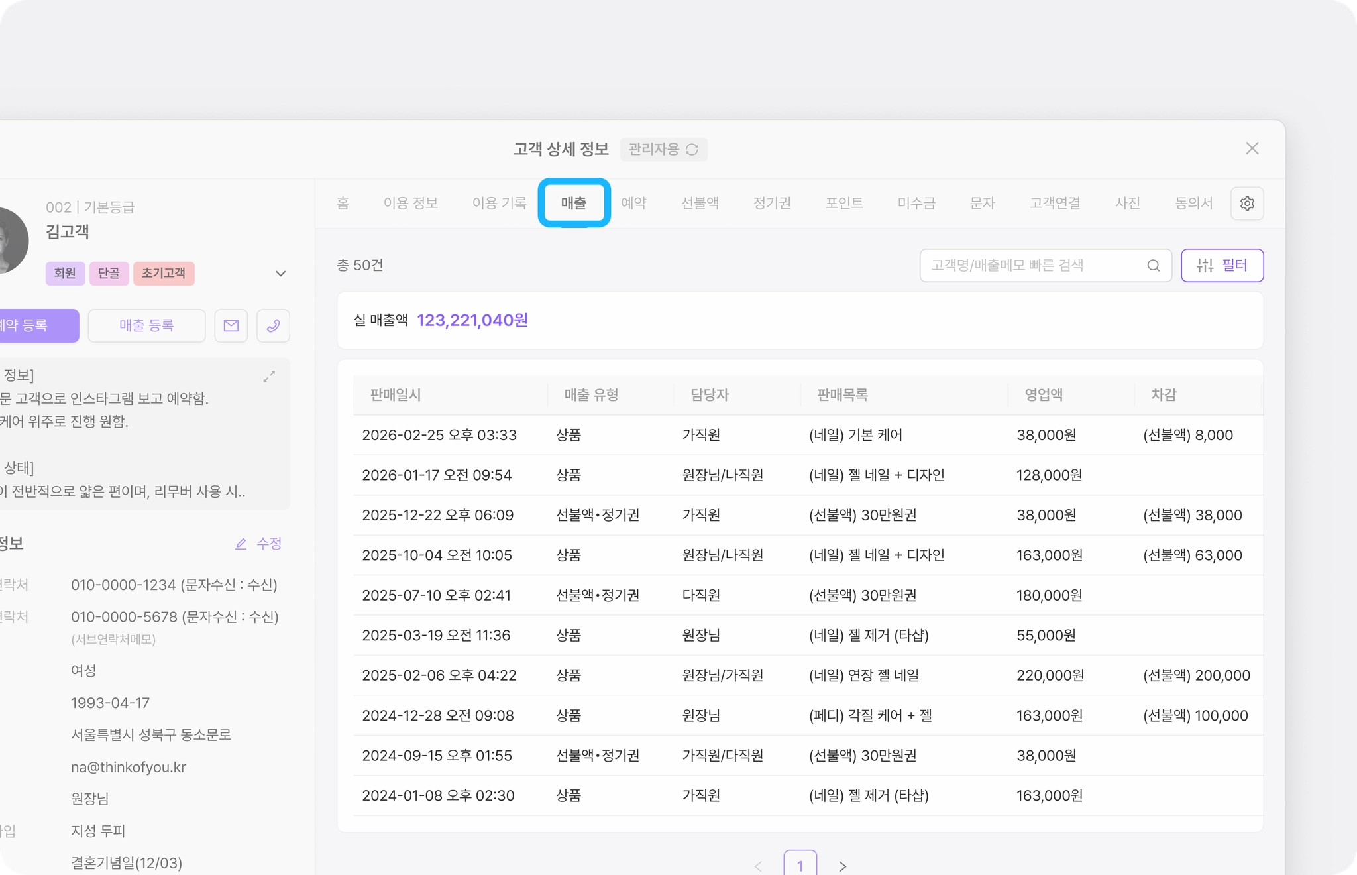Open the 필터 filter button
This screenshot has width=1357, height=875.
click(x=1222, y=266)
